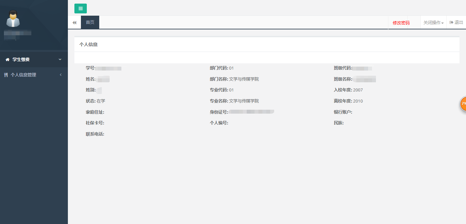Click the 部门名称 value 文学与传媒学院
The image size is (466, 224).
click(244, 79)
